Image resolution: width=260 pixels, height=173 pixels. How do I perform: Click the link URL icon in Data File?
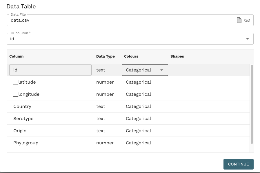click(247, 20)
